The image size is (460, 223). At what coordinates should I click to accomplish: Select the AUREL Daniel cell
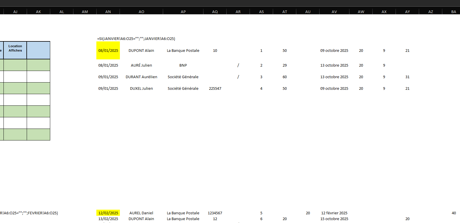(x=141, y=213)
